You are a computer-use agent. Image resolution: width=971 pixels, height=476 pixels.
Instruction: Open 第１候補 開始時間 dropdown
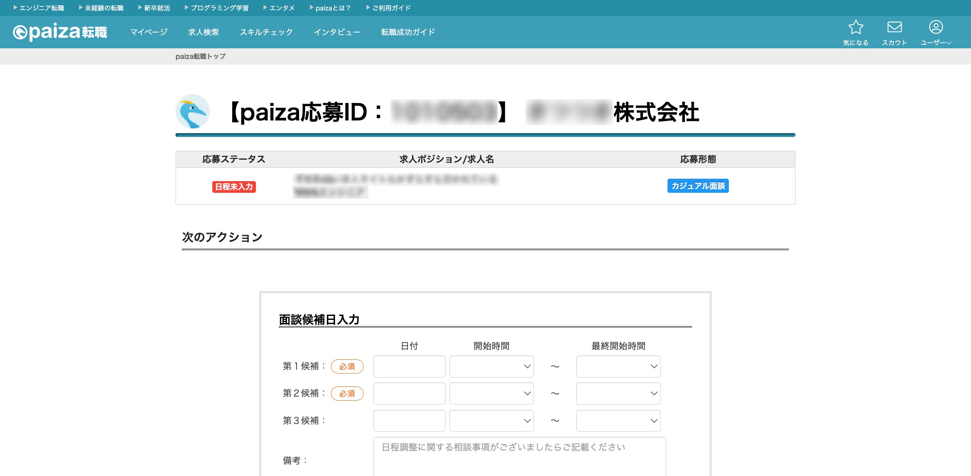pos(492,366)
